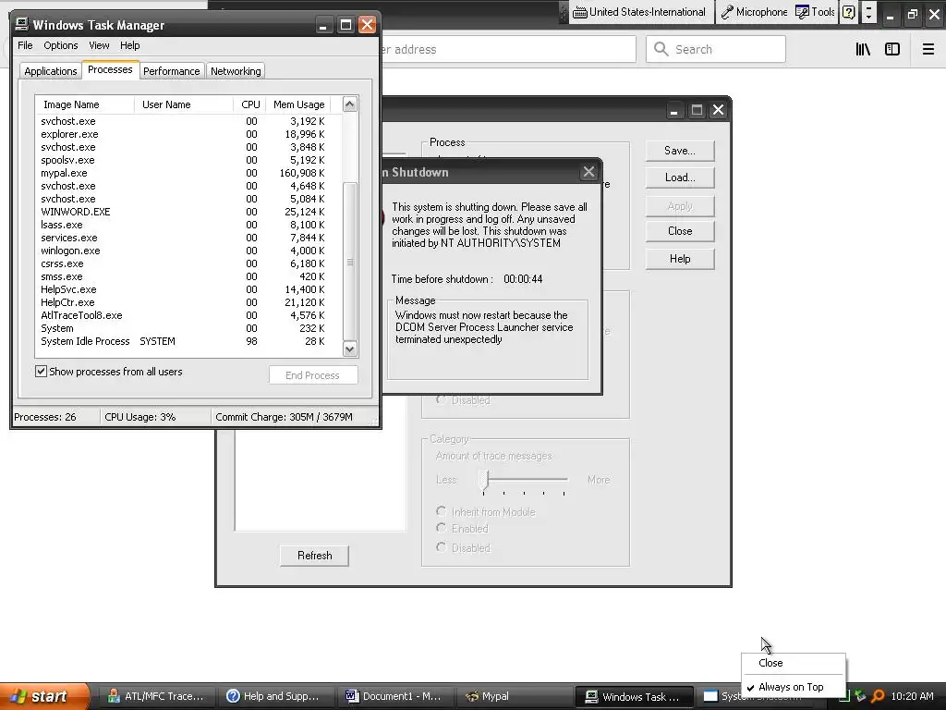Open the Mypal hamburger menu
Viewport: 946px width, 710px height.
pyautogui.click(x=928, y=50)
